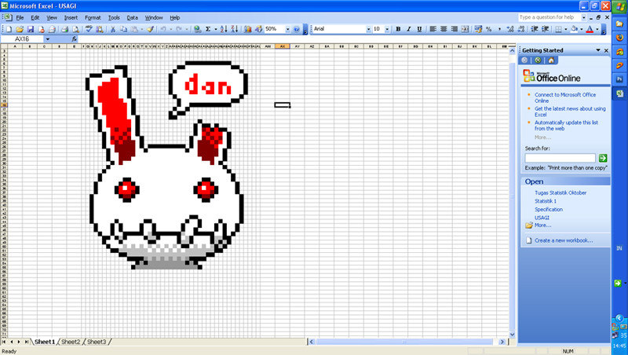
Task: Click the Firefox icon in the side taskbar
Action: tap(619, 38)
